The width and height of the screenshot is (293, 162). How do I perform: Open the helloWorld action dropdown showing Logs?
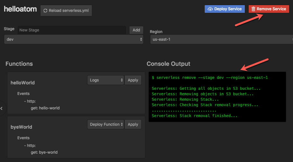(x=106, y=80)
